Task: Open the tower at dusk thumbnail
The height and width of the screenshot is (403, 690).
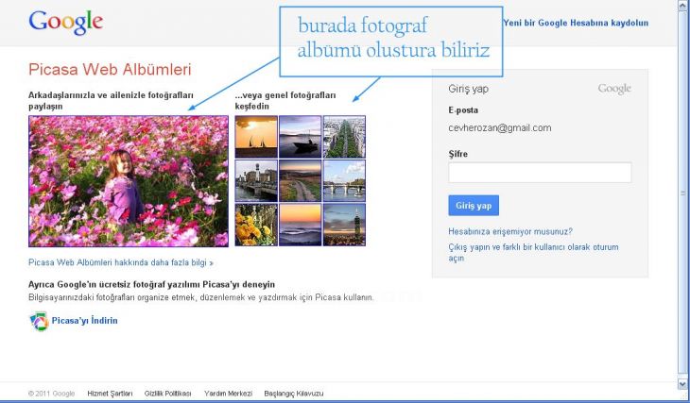Action: tap(344, 225)
